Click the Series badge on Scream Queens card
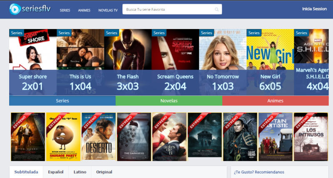333x178 pixels. coord(159,33)
